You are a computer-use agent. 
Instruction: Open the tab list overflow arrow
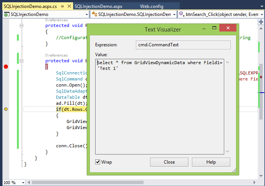click(262, 6)
